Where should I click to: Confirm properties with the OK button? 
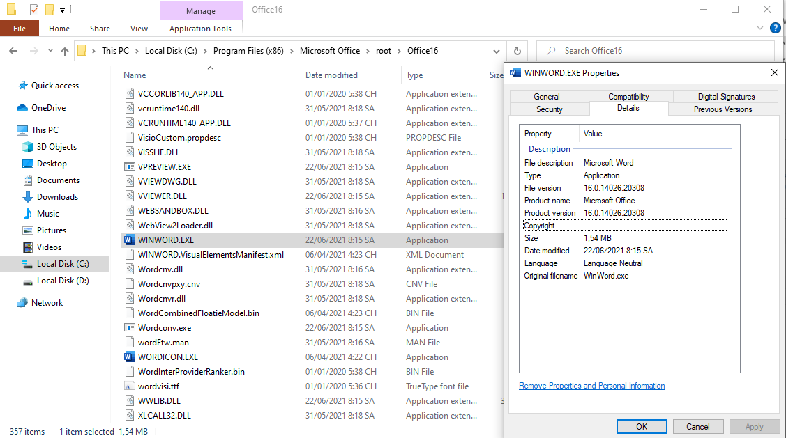click(x=641, y=426)
